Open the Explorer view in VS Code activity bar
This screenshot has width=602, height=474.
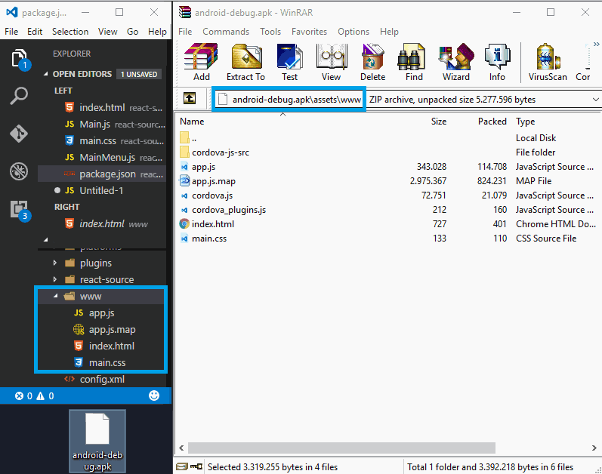[19, 58]
